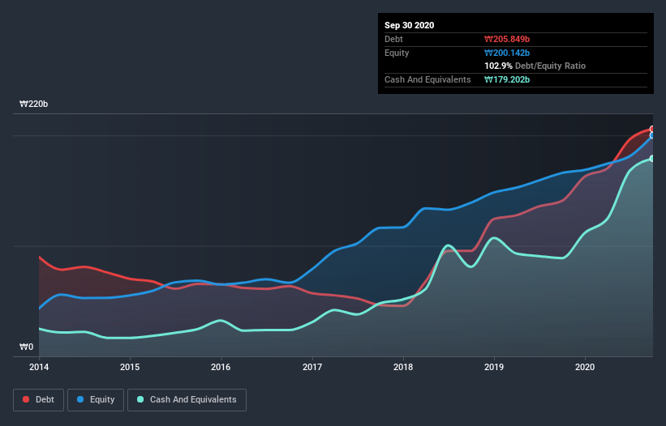666x426 pixels.
Task: Toggle the Equity series legend button
Action: (96, 400)
